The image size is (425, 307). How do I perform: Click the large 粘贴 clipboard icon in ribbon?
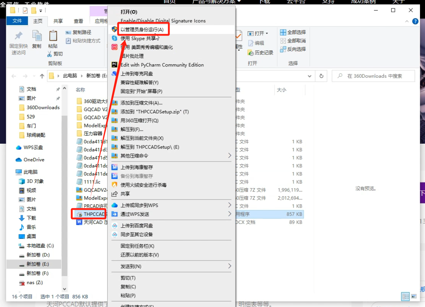click(53, 36)
